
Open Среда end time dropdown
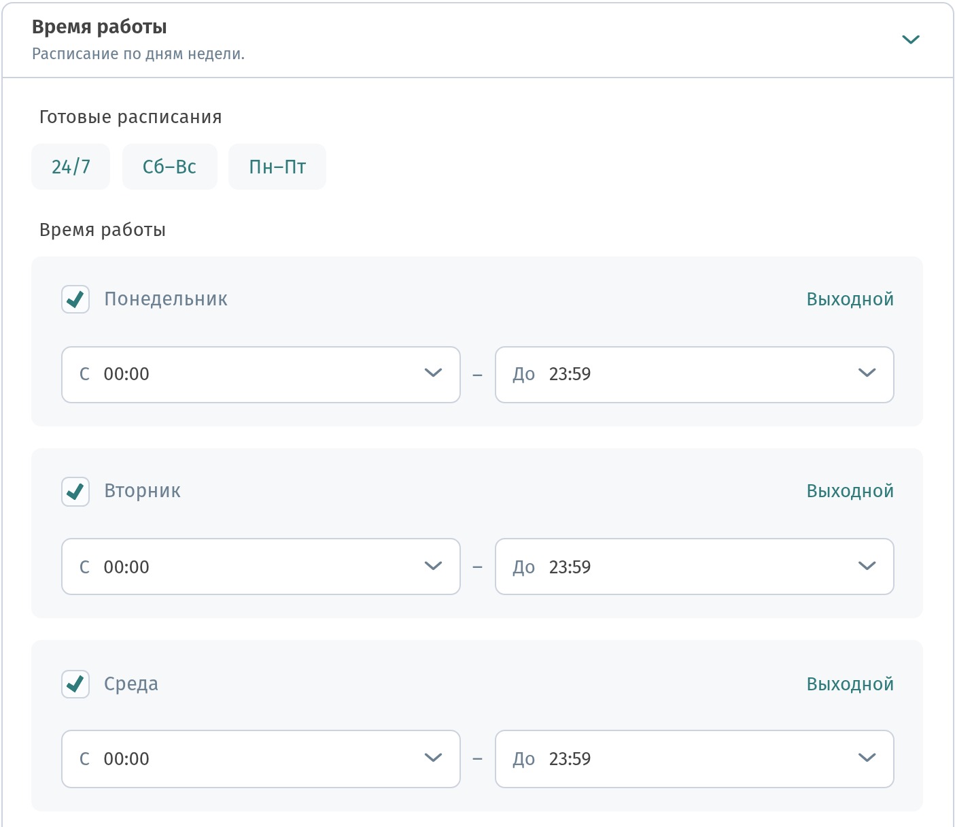pyautogui.click(x=694, y=759)
